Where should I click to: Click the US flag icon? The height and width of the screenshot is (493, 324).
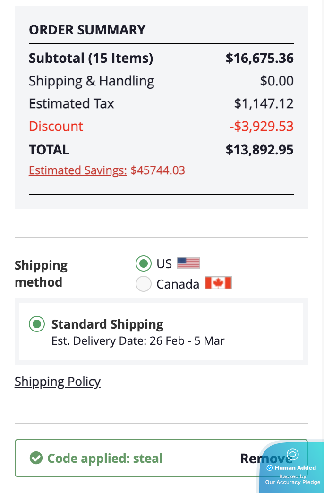[x=188, y=263]
